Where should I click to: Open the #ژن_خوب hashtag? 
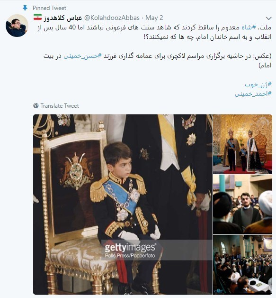click(x=258, y=84)
